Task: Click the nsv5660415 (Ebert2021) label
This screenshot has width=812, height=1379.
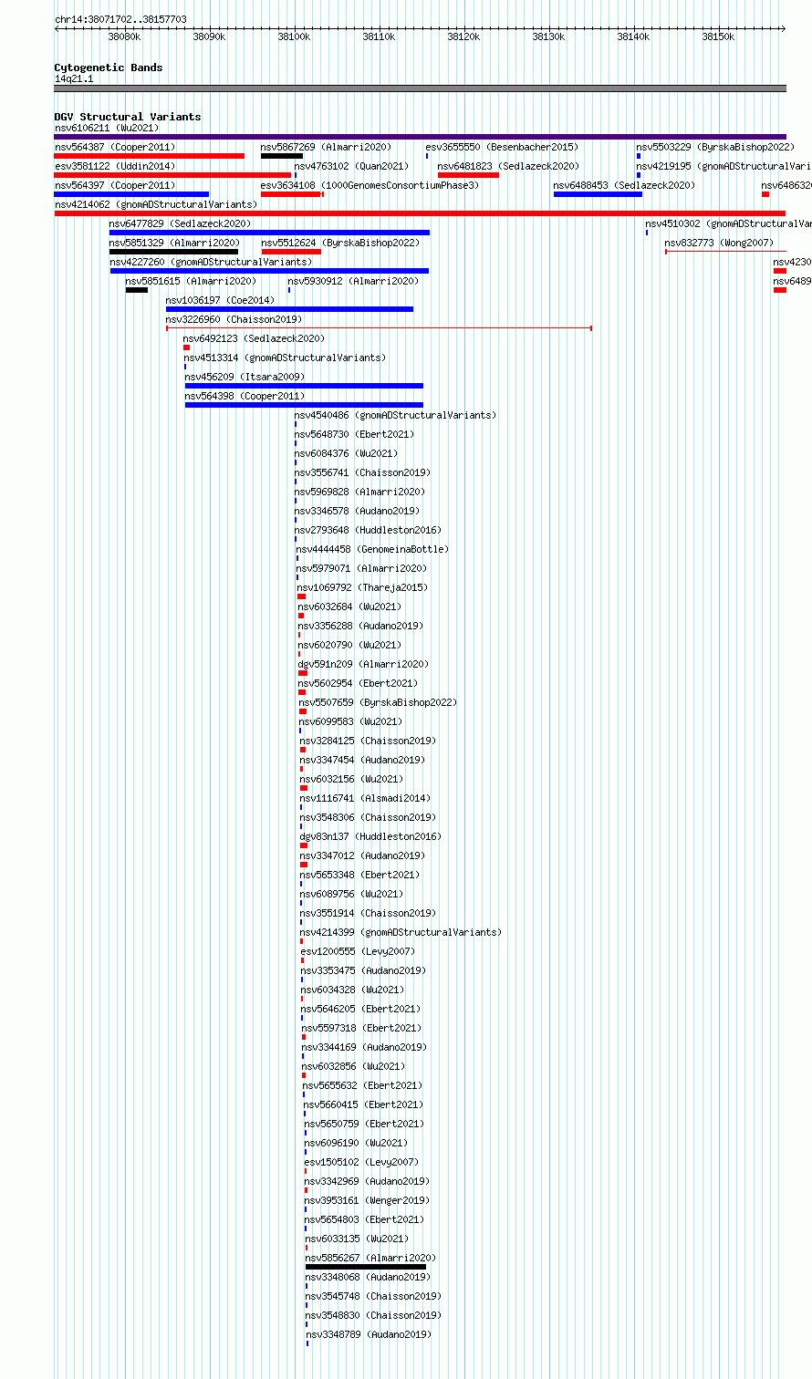Action: click(x=364, y=1104)
